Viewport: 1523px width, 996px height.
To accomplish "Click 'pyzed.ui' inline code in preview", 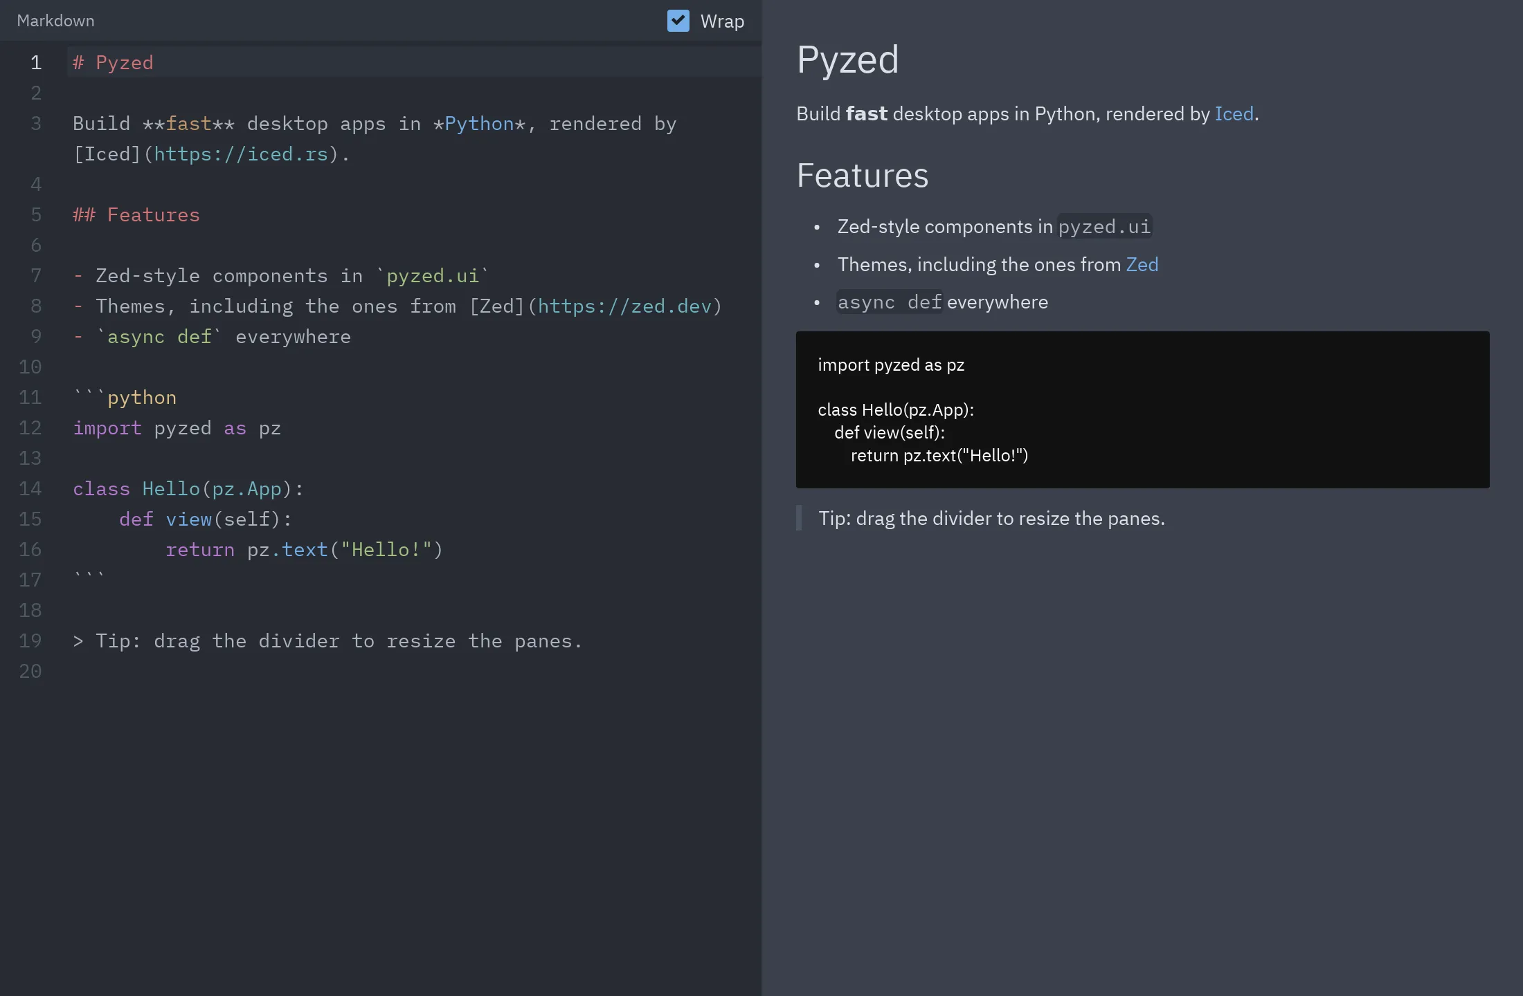I will pyautogui.click(x=1104, y=226).
